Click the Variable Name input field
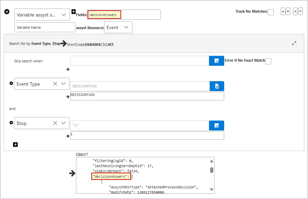 point(44,27)
